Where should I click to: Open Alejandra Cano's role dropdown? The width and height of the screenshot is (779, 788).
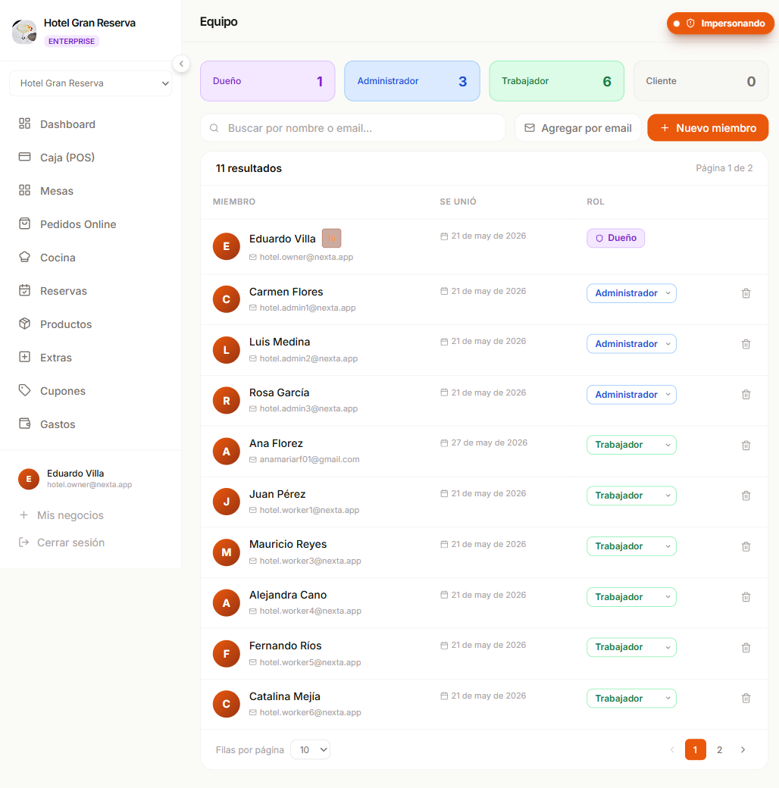[x=631, y=597]
